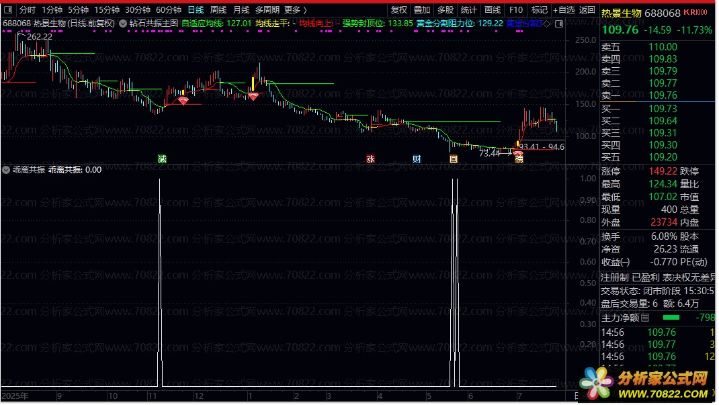719x405 pixels.
Task: Select the 1分钟 period tab
Action: (x=52, y=9)
